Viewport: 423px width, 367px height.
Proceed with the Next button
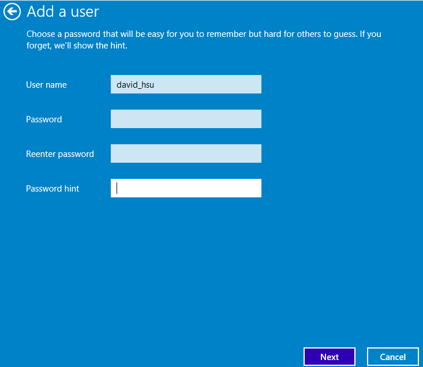[330, 357]
